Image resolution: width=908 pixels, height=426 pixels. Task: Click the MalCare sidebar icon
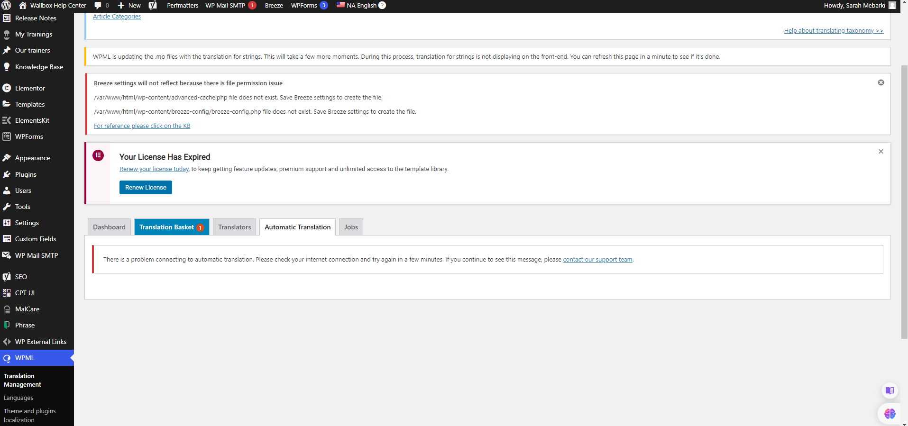click(7, 309)
